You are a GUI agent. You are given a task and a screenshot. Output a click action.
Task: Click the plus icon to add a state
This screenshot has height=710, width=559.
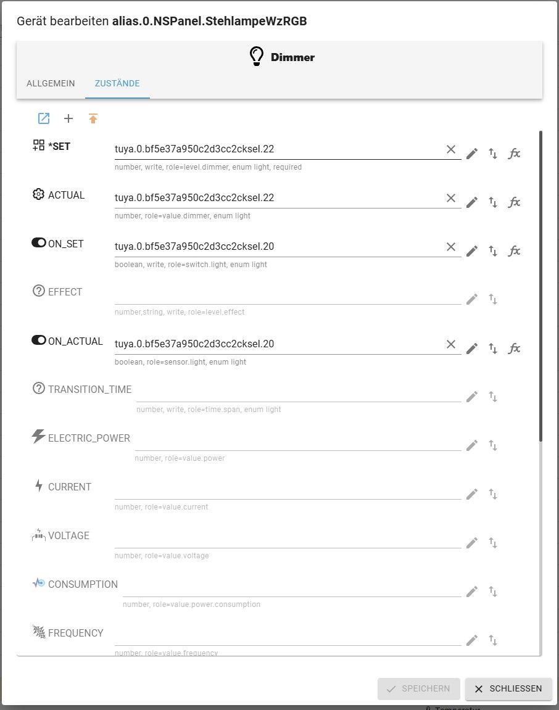tap(68, 118)
